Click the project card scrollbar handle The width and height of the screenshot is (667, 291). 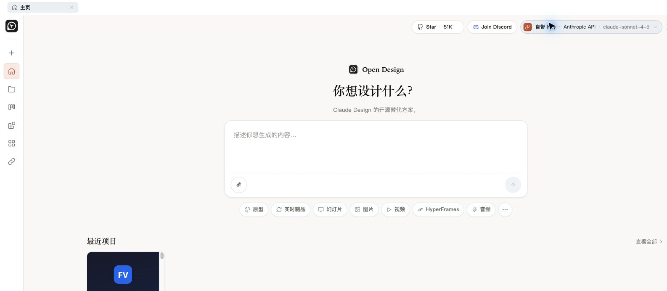pyautogui.click(x=162, y=256)
